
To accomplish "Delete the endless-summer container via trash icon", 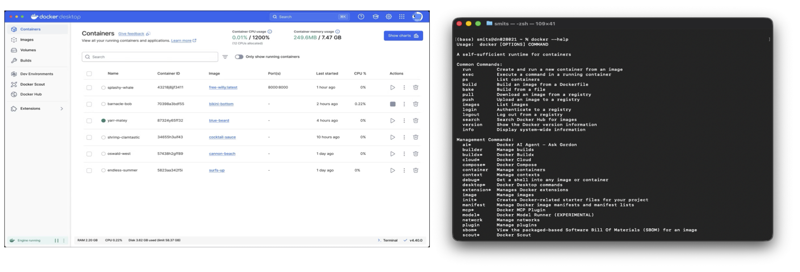I will pos(415,170).
